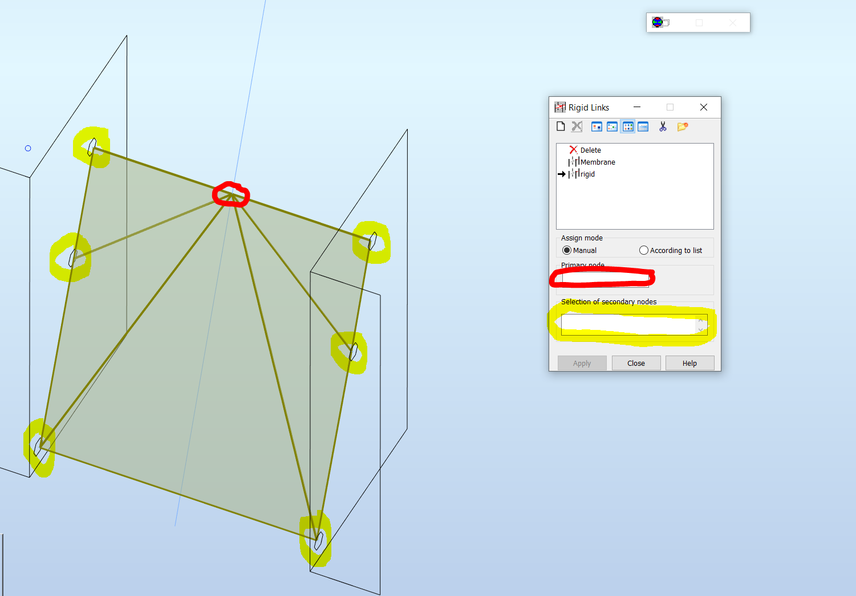Screen dimensions: 856x596
Task: Switch list to large icons view
Action: 596,126
